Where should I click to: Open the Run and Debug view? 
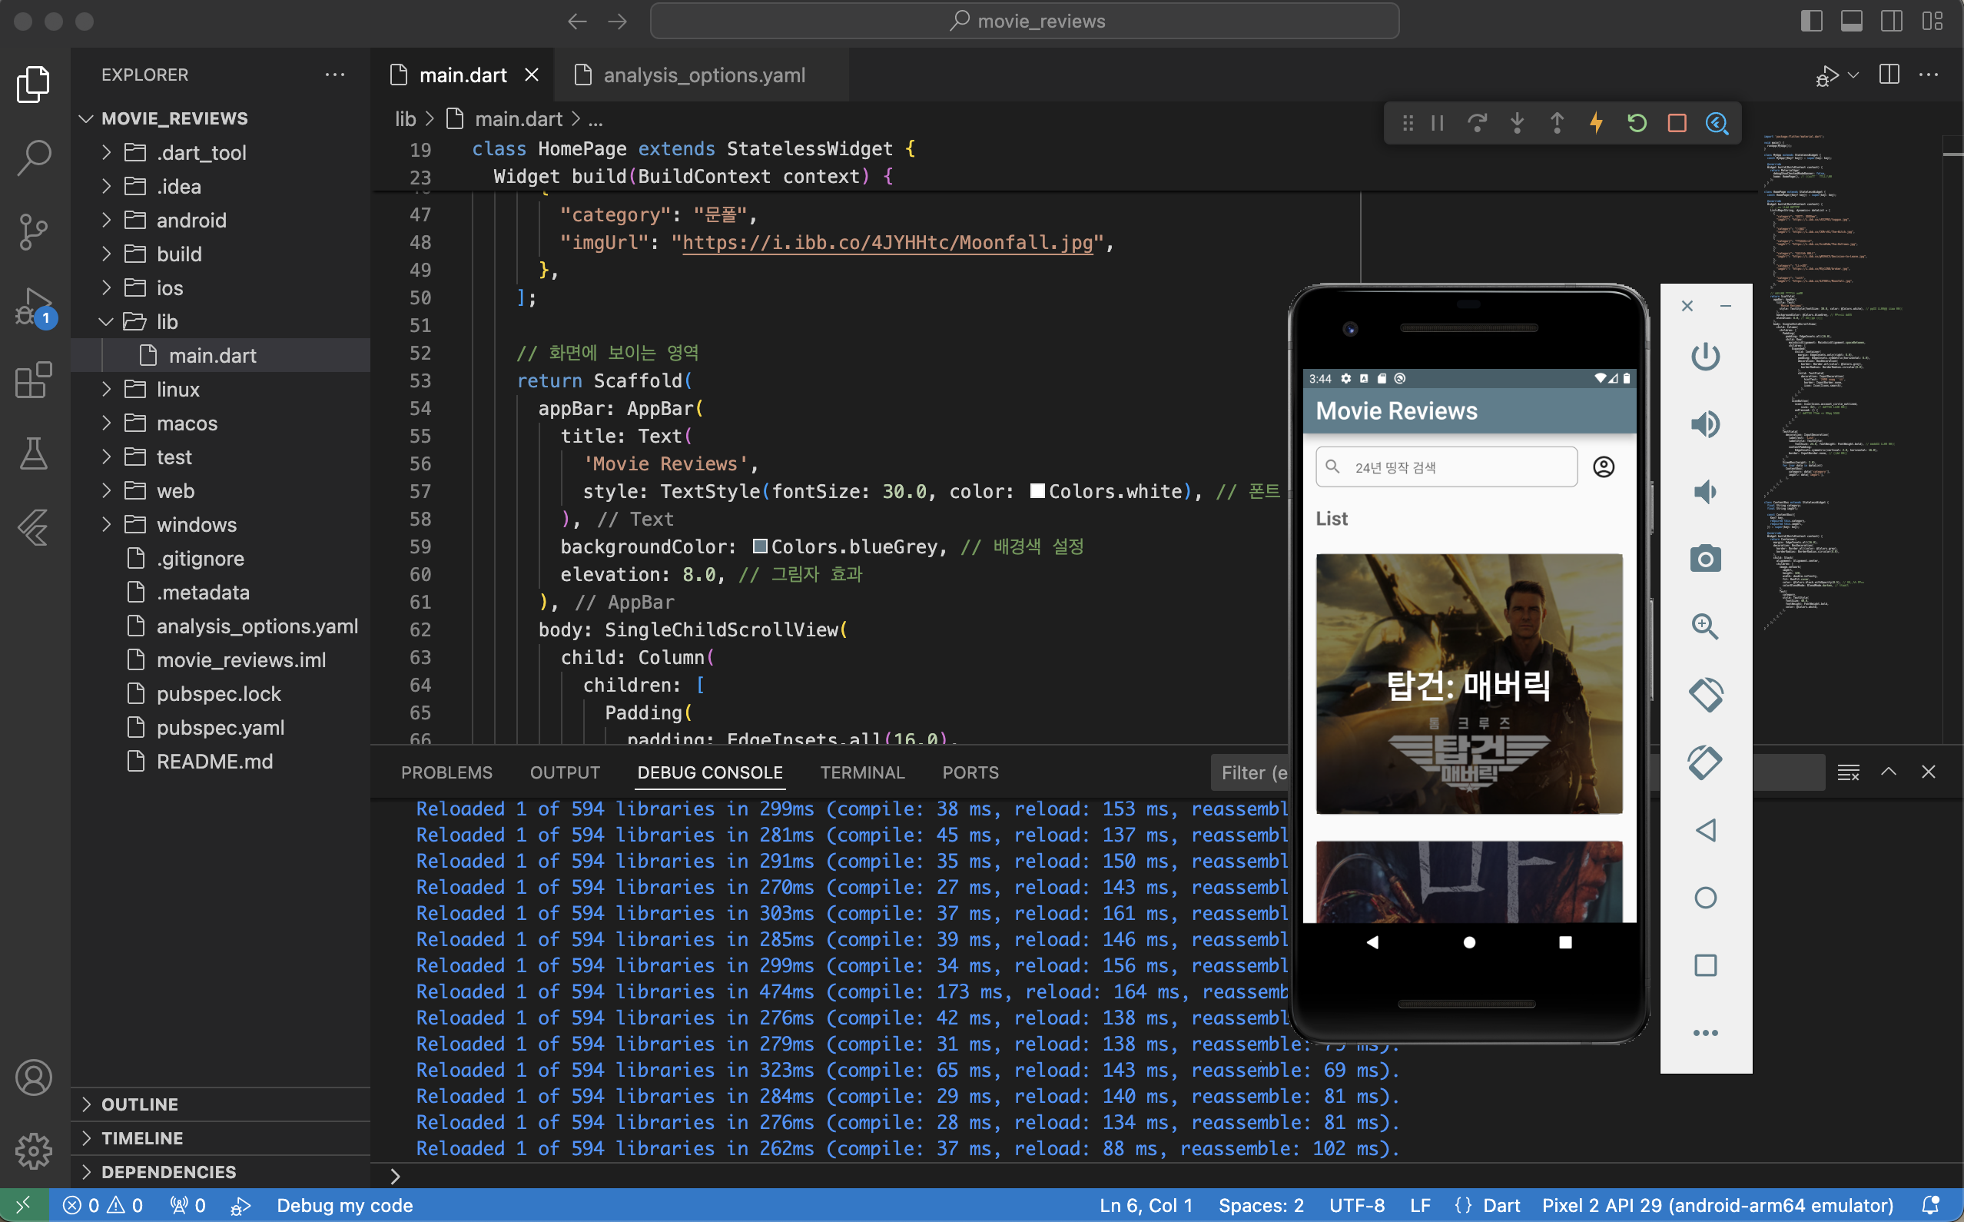click(x=33, y=307)
